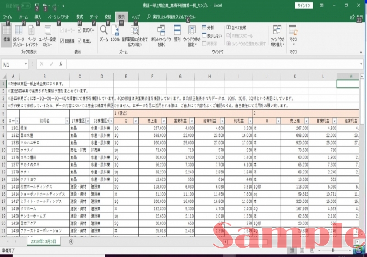Viewport: 367px width, 257px height.
Task: Click the Select All corner triangle
Action: pos(4,77)
